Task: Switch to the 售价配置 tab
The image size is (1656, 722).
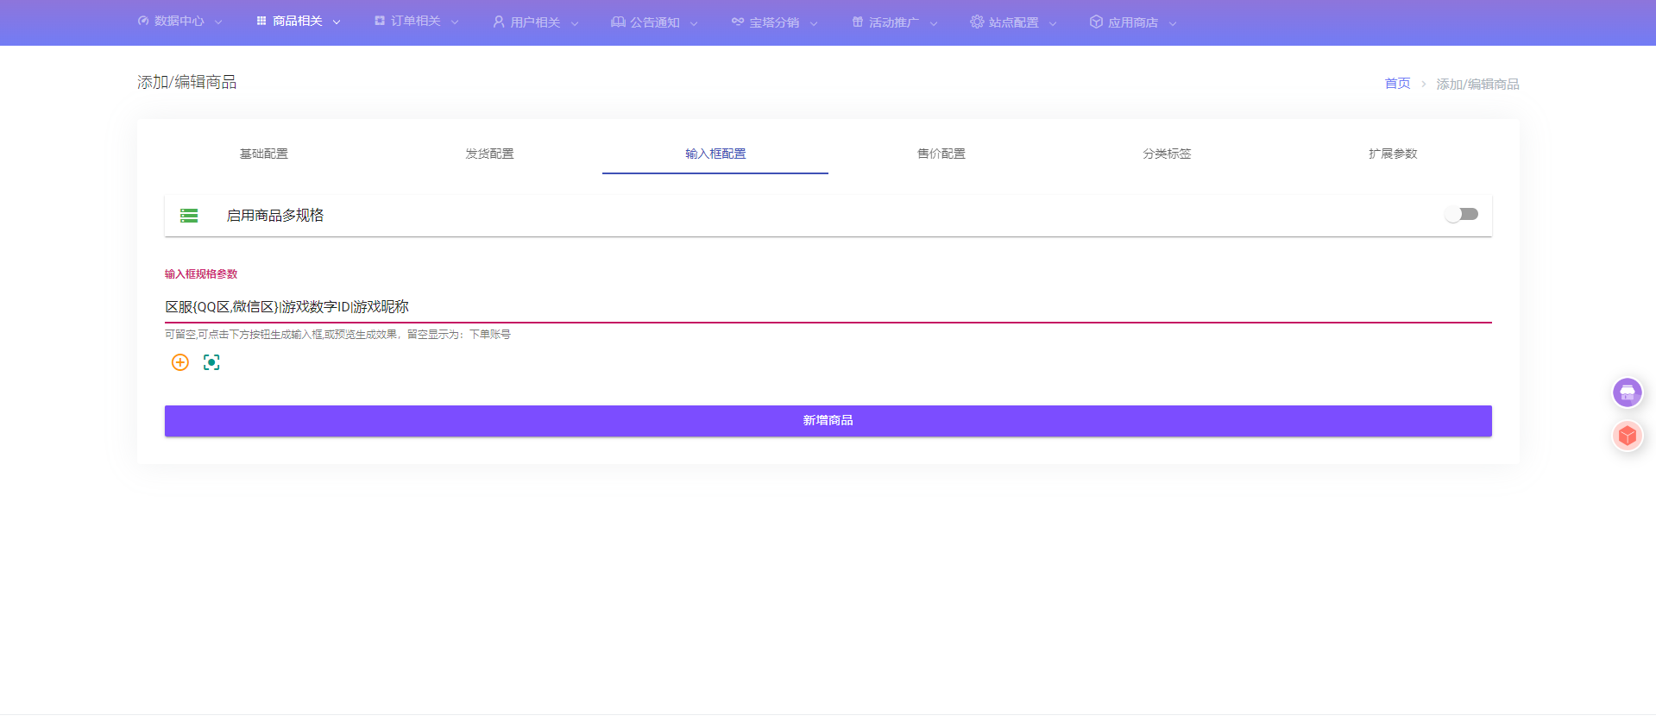Action: coord(941,154)
